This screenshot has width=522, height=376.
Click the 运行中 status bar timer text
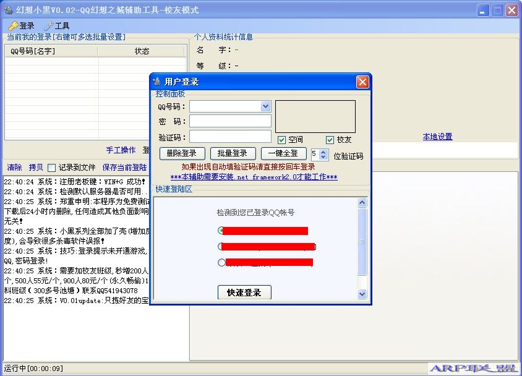click(33, 369)
